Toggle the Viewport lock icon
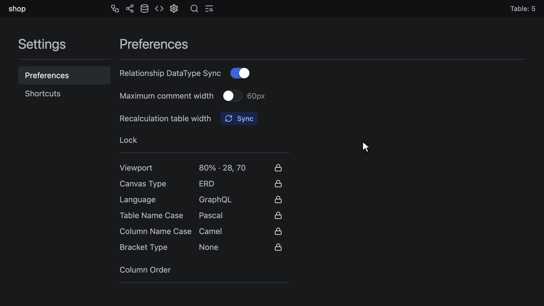The image size is (544, 306). 278,168
